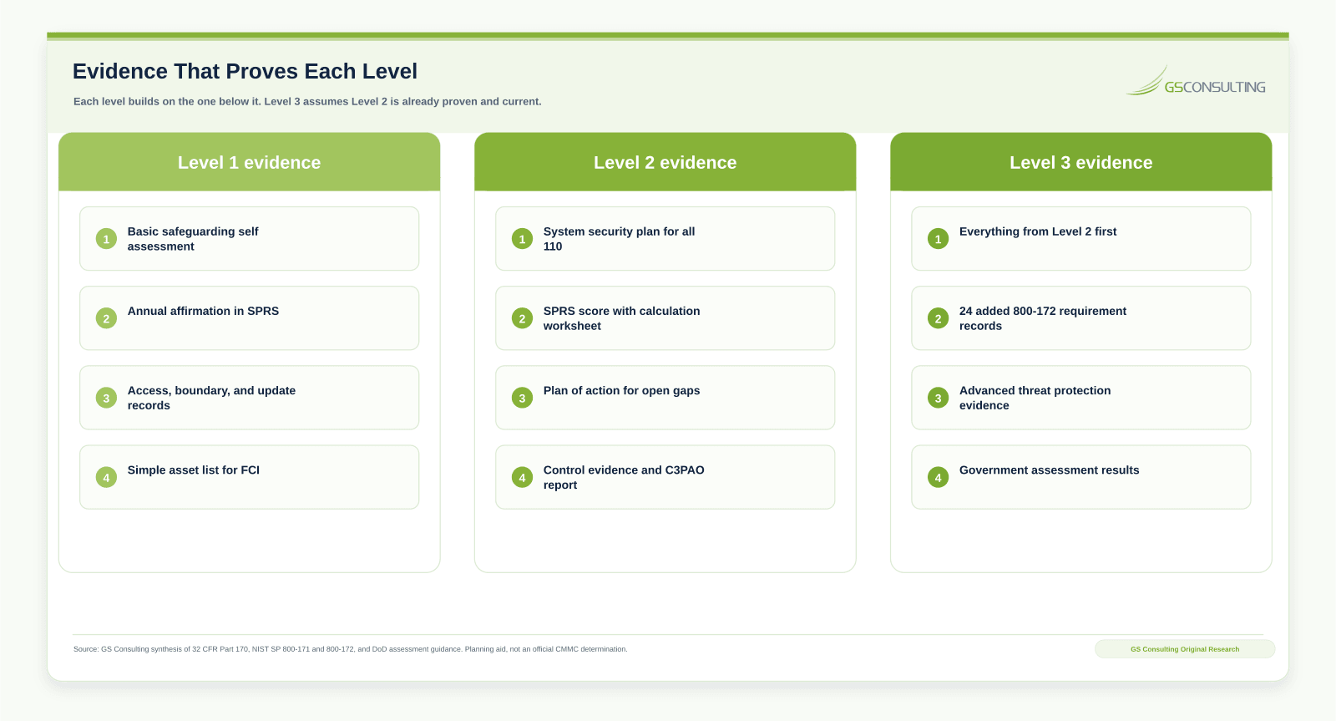This screenshot has height=721, width=1336.
Task: Click the GS Consulting Original Research badge
Action: [x=1185, y=649]
